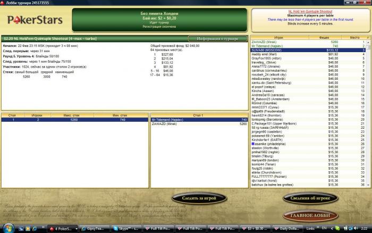Click the Информация о турнире button

tap(217, 39)
